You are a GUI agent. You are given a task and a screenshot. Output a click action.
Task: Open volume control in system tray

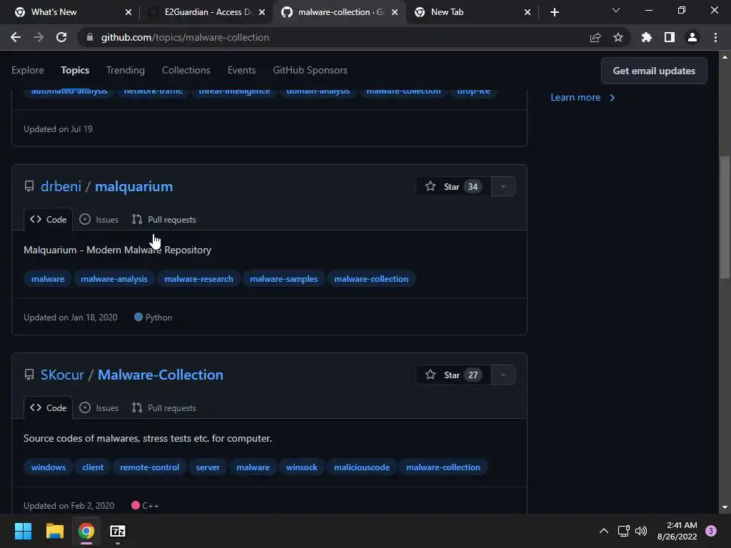[641, 531]
